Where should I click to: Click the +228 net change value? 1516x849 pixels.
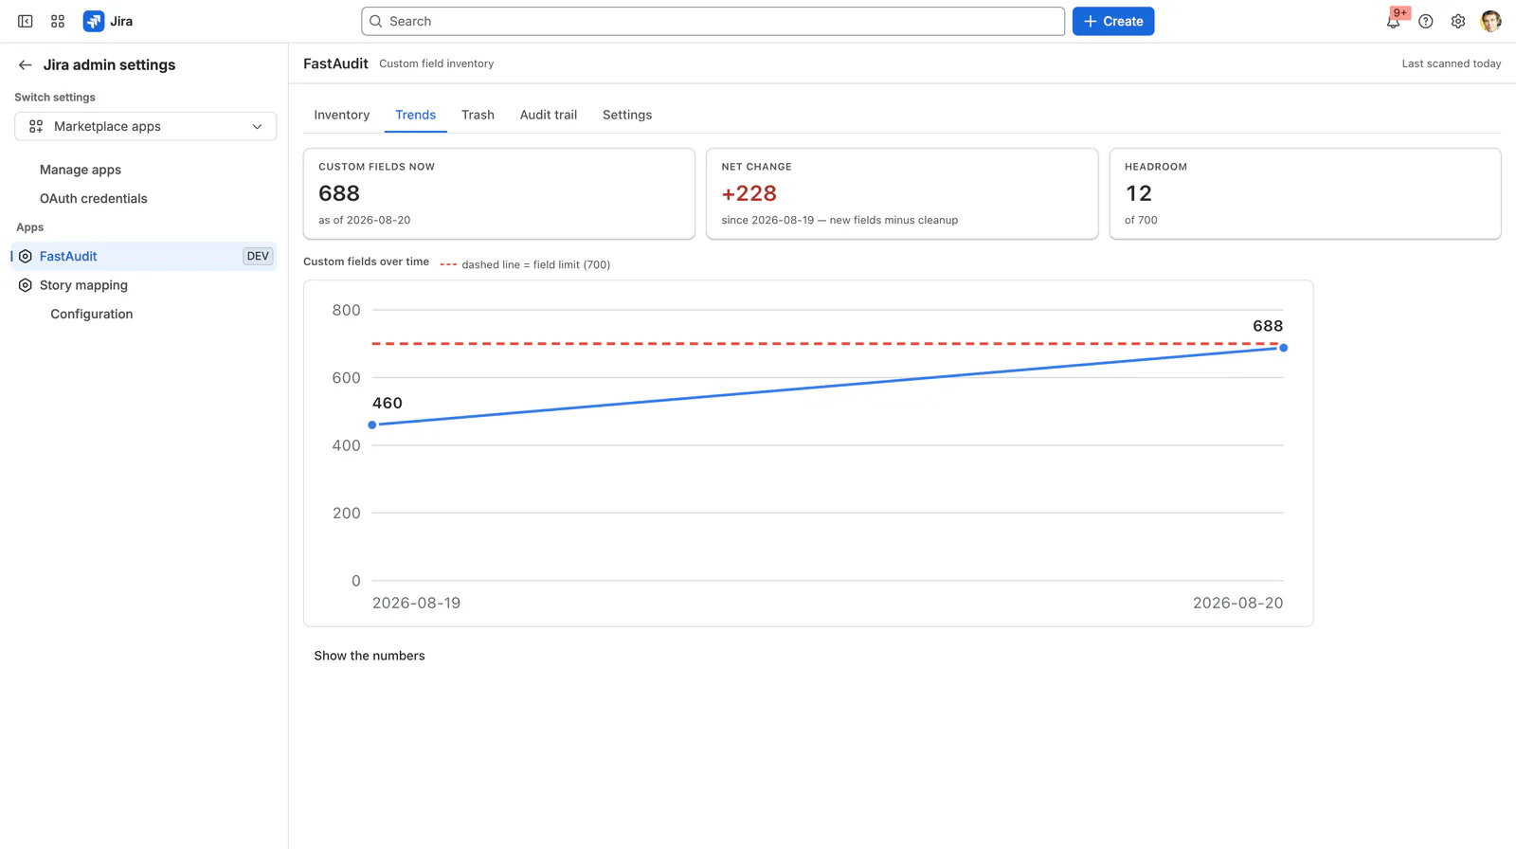click(x=749, y=193)
